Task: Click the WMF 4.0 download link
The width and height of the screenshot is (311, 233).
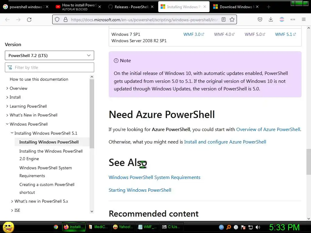Action: point(224,34)
